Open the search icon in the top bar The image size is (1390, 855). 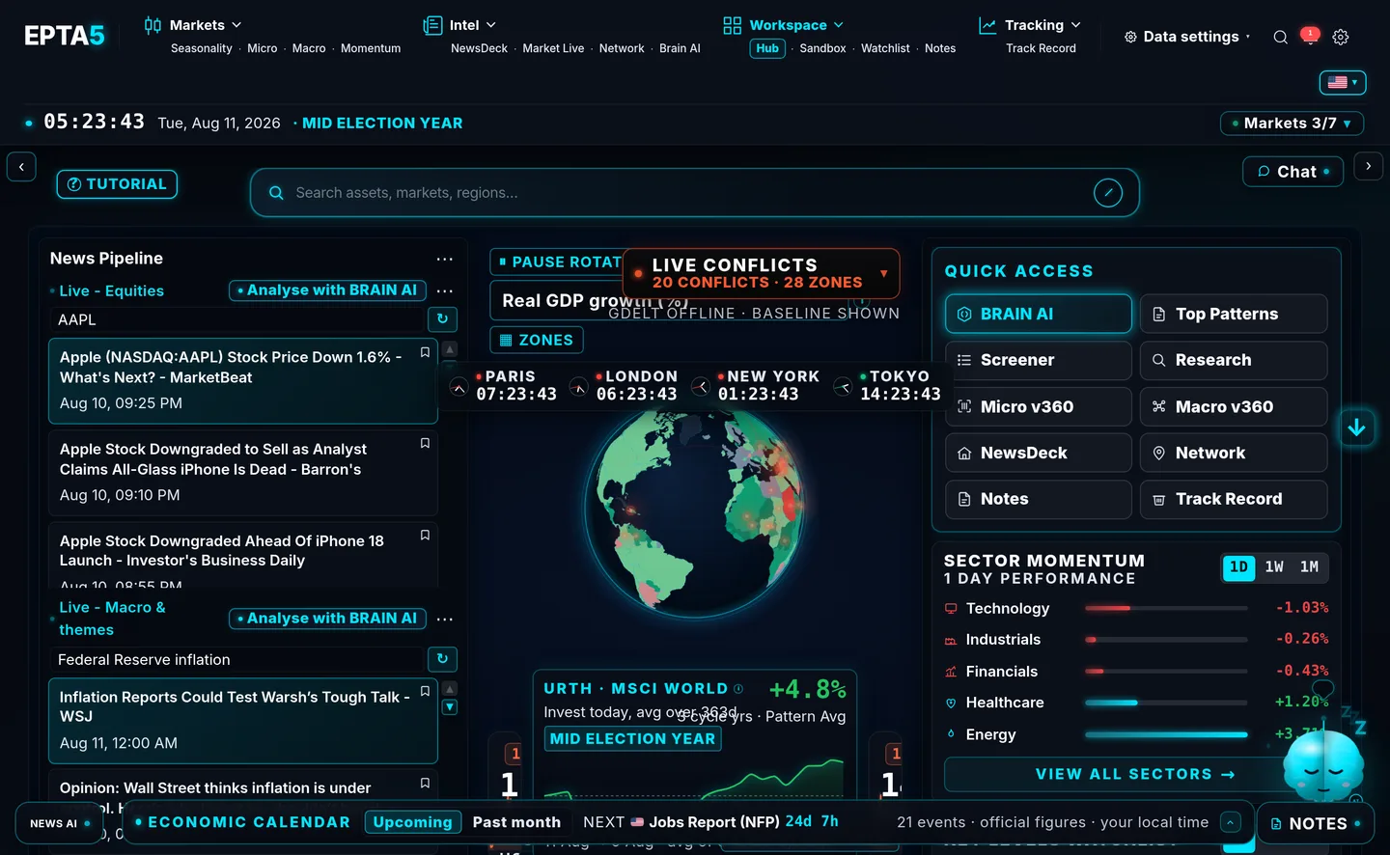tap(1280, 38)
